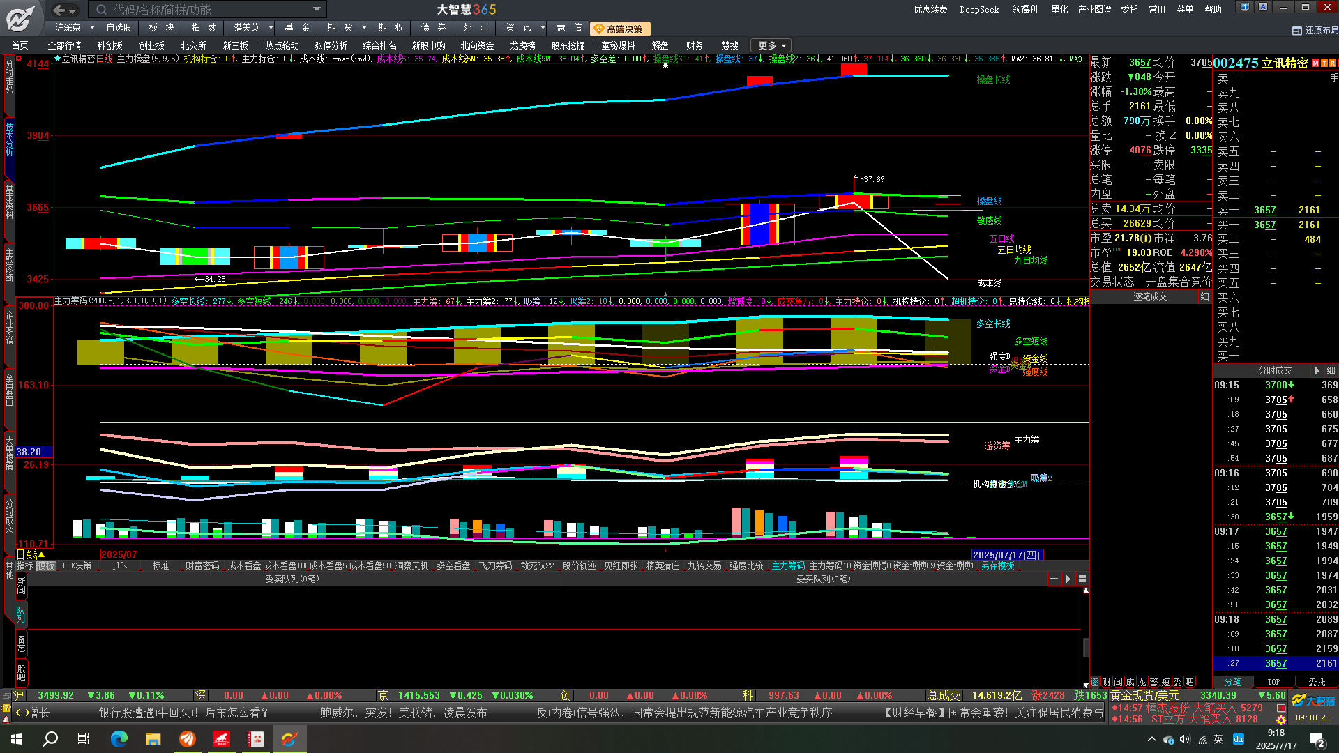Viewport: 1339px width, 753px height.
Task: Click the plus add icon in queue panel
Action: (x=1054, y=579)
